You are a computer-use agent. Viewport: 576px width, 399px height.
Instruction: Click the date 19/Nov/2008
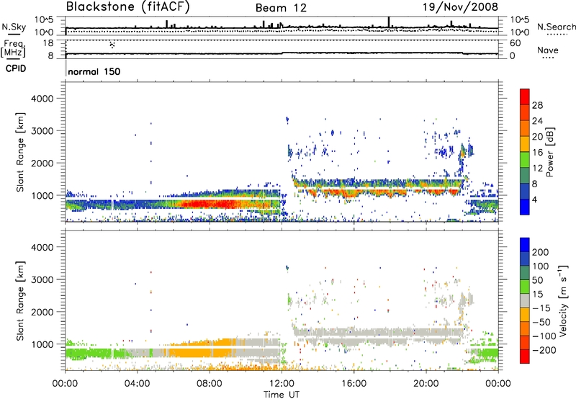460,6
